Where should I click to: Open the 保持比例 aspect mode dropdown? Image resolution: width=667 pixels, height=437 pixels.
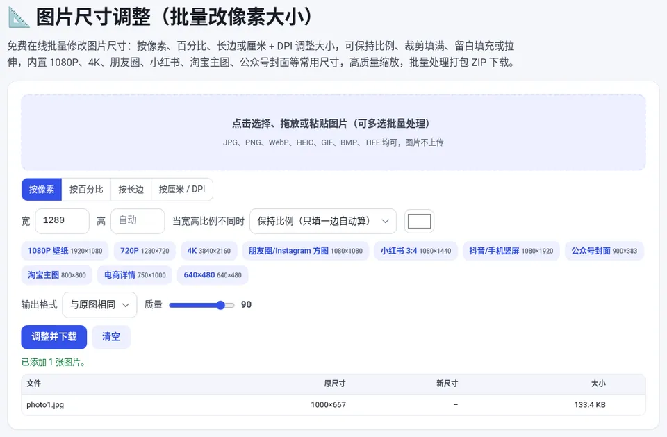[x=323, y=221]
